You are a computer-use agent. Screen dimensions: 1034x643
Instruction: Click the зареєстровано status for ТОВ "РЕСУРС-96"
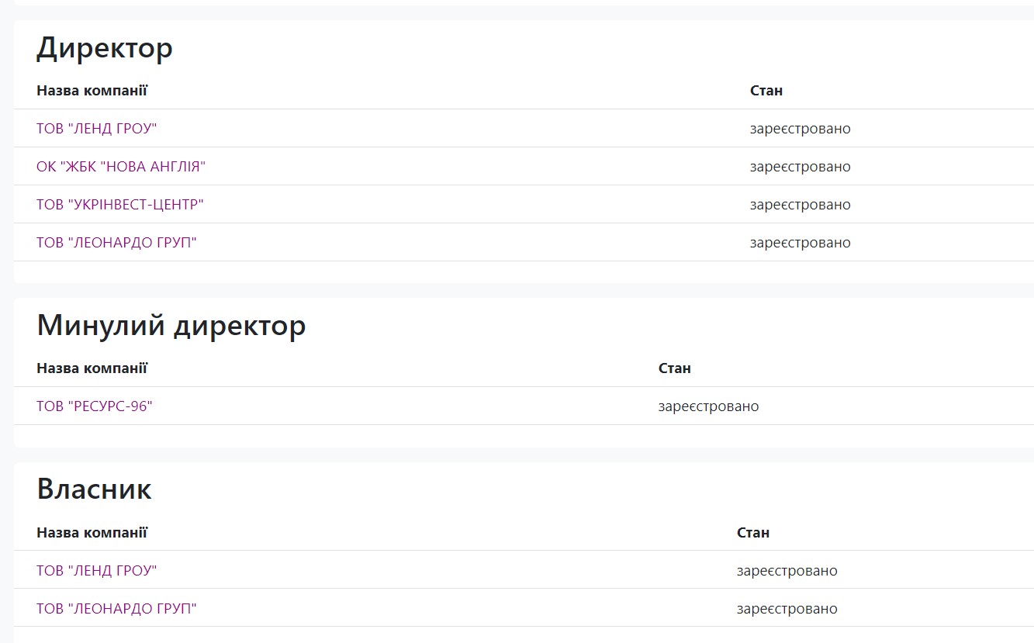(708, 406)
